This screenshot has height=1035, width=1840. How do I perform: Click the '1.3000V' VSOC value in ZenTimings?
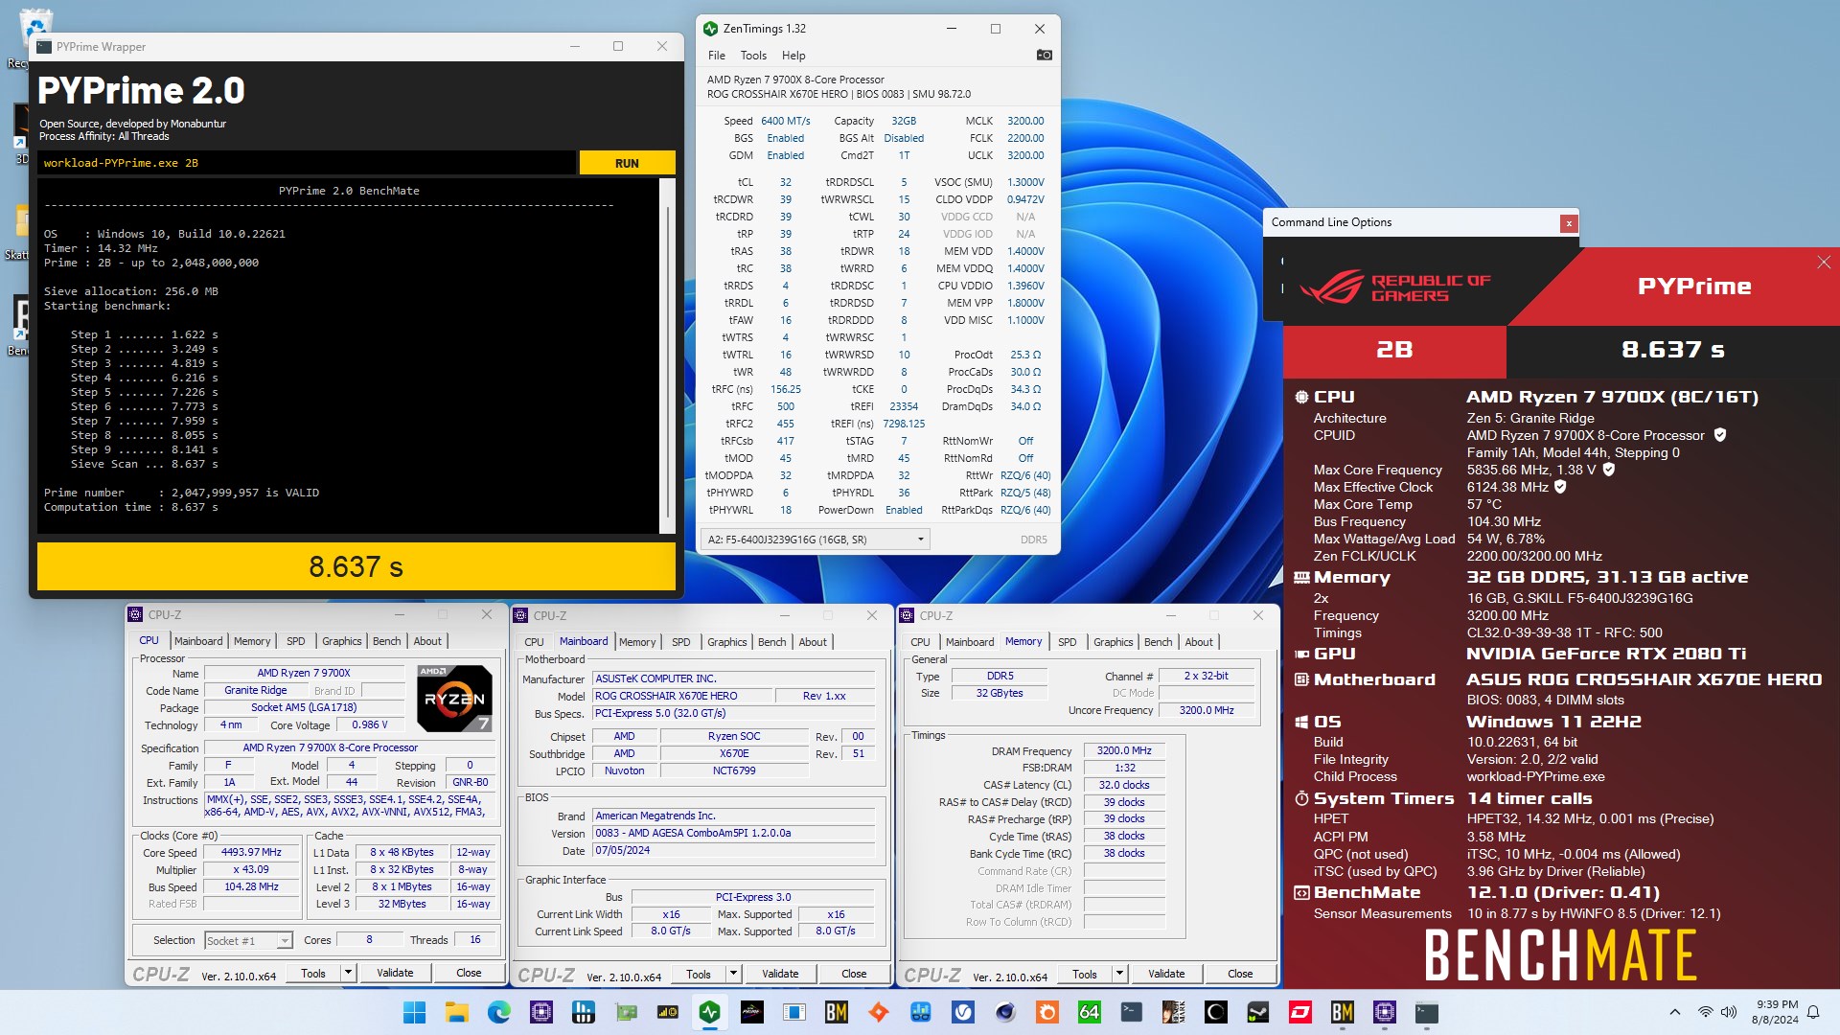(x=1025, y=182)
